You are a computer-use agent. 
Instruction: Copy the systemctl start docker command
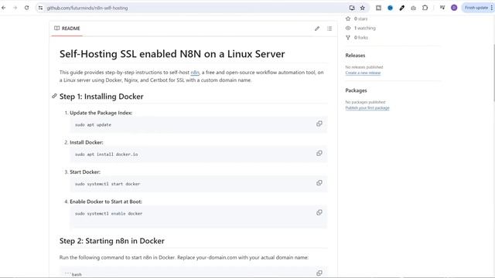click(319, 183)
